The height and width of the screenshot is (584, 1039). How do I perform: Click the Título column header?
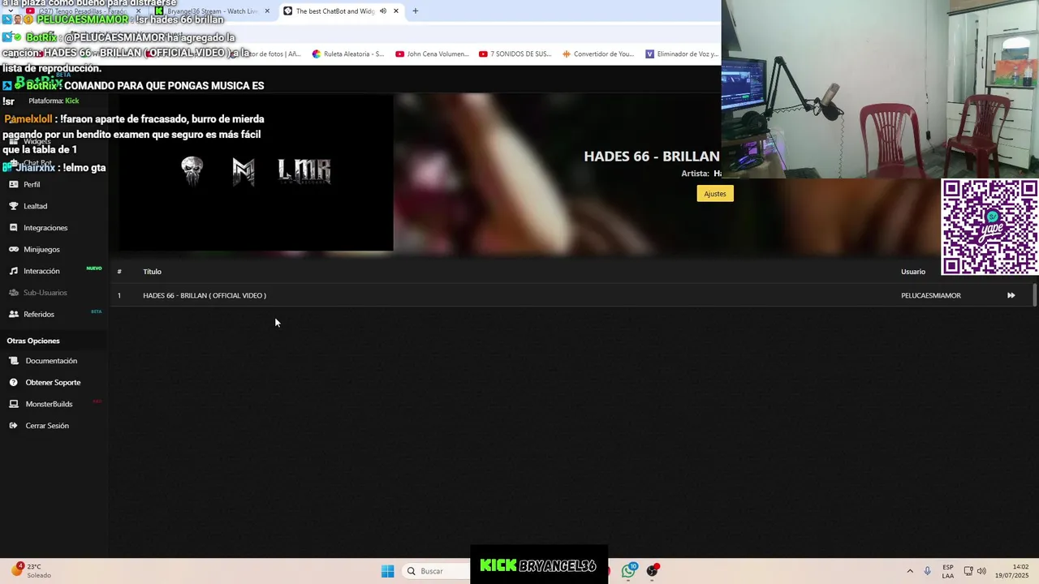pyautogui.click(x=152, y=272)
